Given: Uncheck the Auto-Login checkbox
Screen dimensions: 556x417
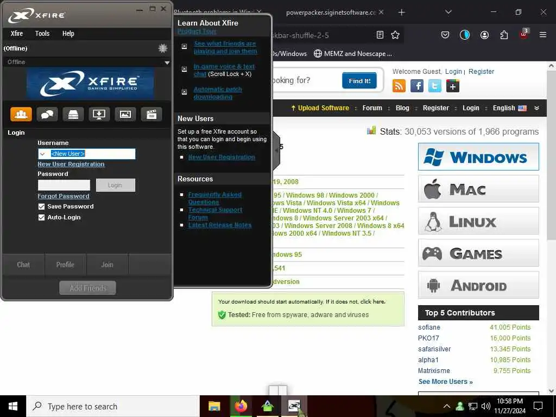Looking at the screenshot, I should coord(41,217).
